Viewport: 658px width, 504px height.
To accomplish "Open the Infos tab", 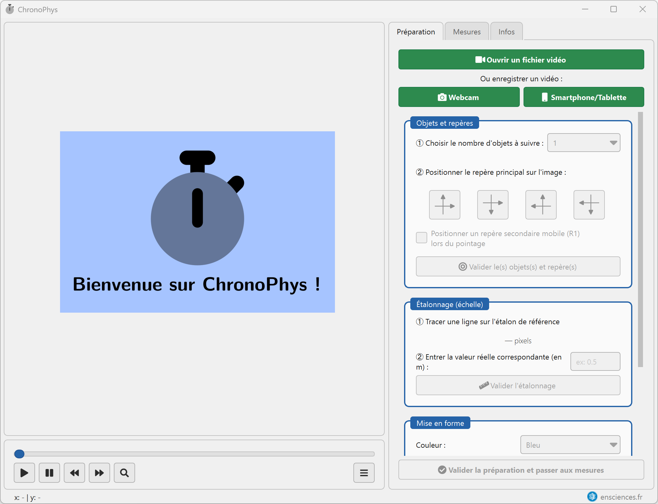I will click(506, 32).
